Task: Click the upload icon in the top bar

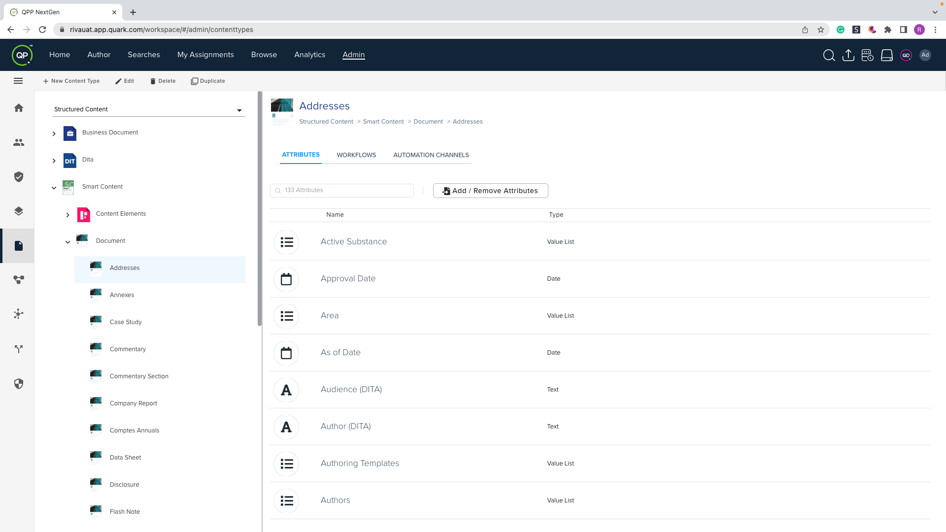Action: (848, 55)
